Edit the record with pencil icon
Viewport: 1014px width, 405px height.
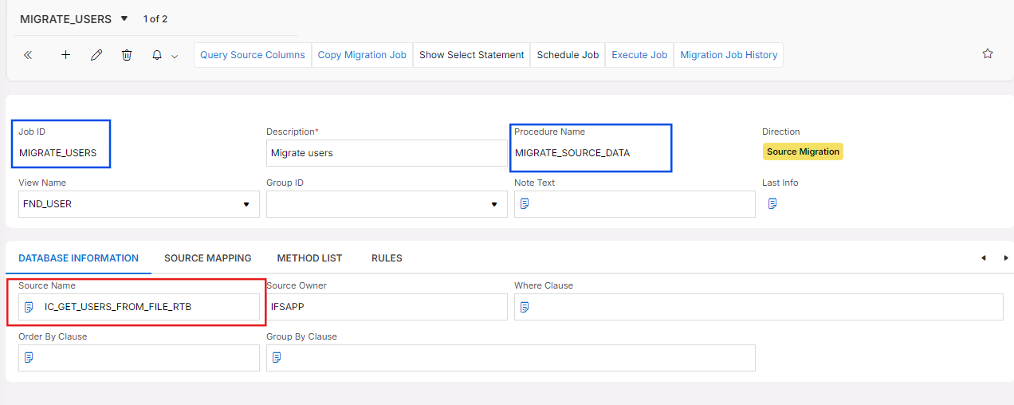[x=96, y=55]
